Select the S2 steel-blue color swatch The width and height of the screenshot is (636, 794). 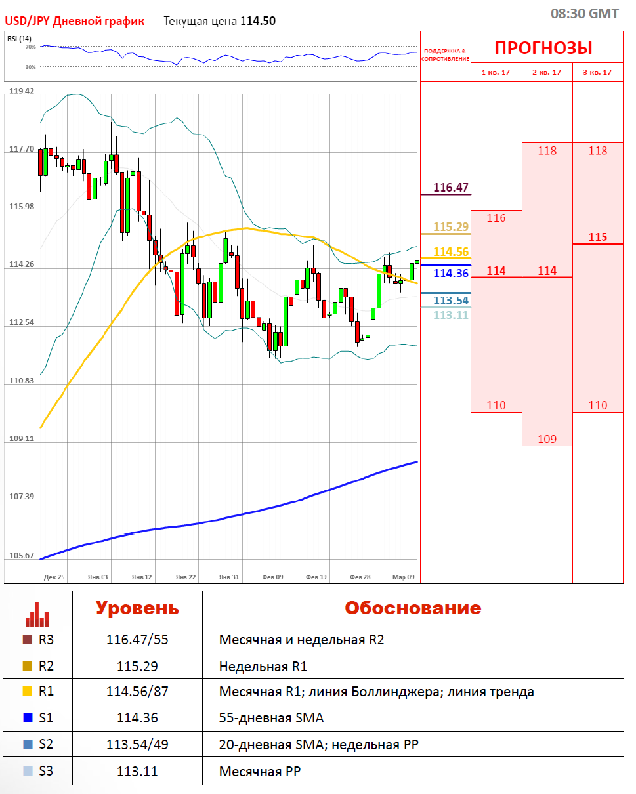click(x=27, y=745)
